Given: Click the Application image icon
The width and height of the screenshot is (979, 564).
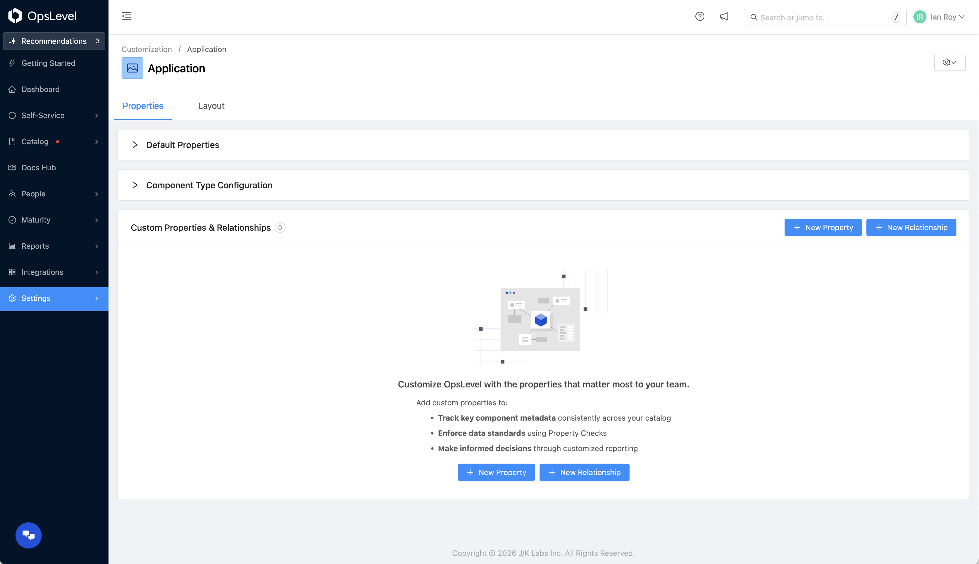Looking at the screenshot, I should click(132, 68).
